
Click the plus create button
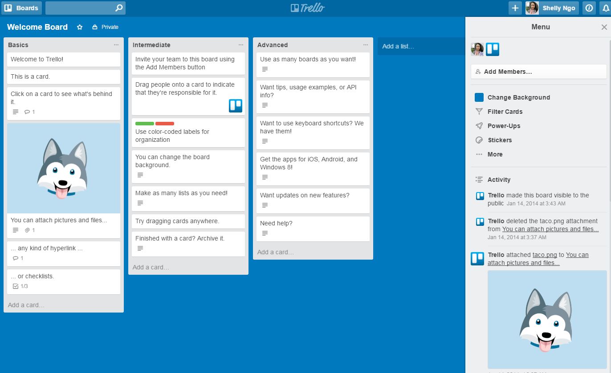point(515,8)
